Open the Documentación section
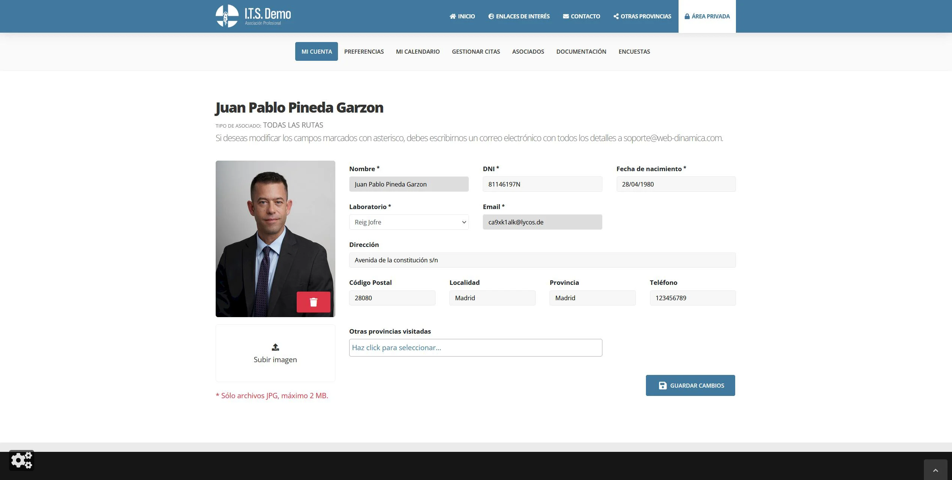This screenshot has height=480, width=952. click(x=581, y=52)
